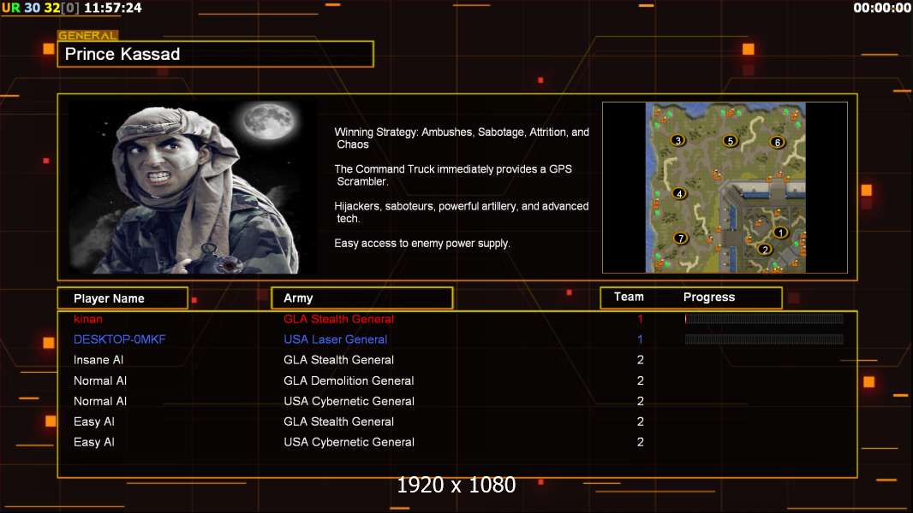The image size is (913, 513).
Task: Click the 11:57:24 clock readout
Action: (x=113, y=8)
